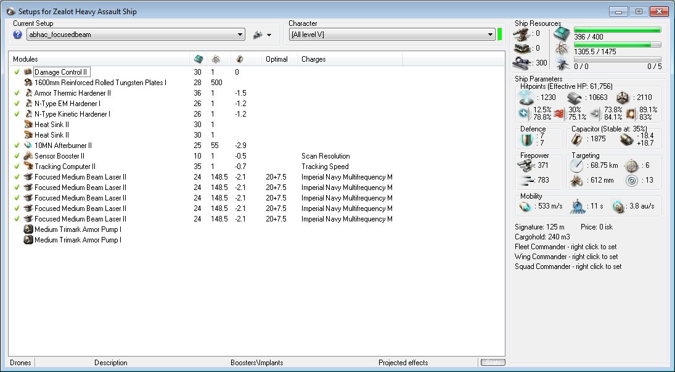
Task: Click the Signature: 125 m text
Action: (539, 227)
